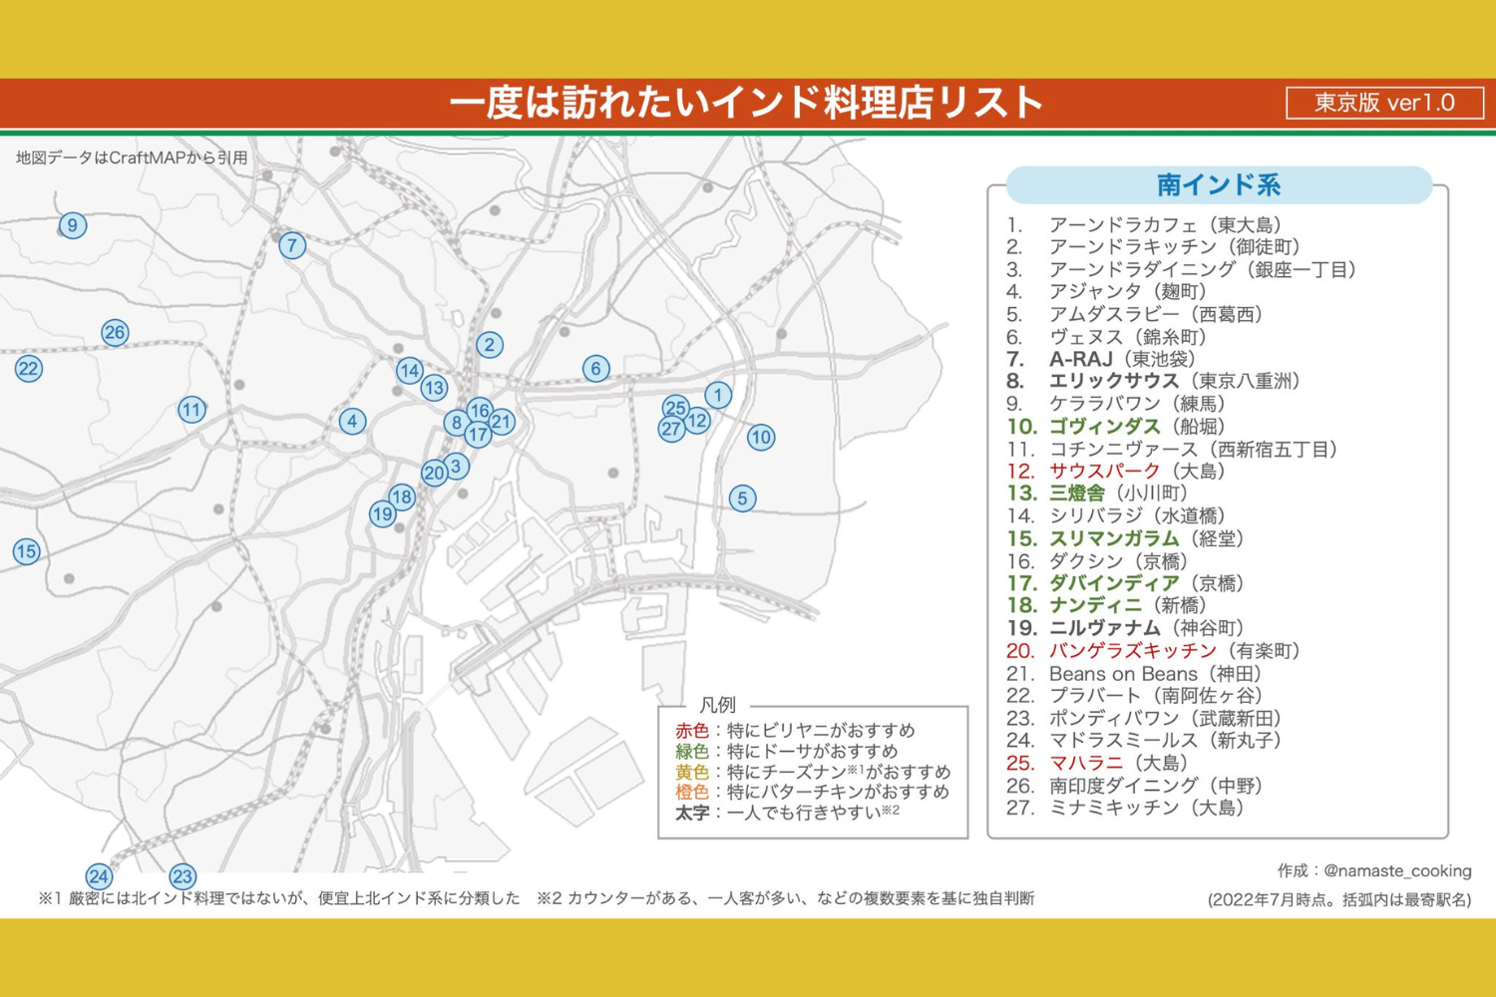This screenshot has height=997, width=1496.
Task: Click the @namaste_cooking credit text
Action: click(1374, 870)
